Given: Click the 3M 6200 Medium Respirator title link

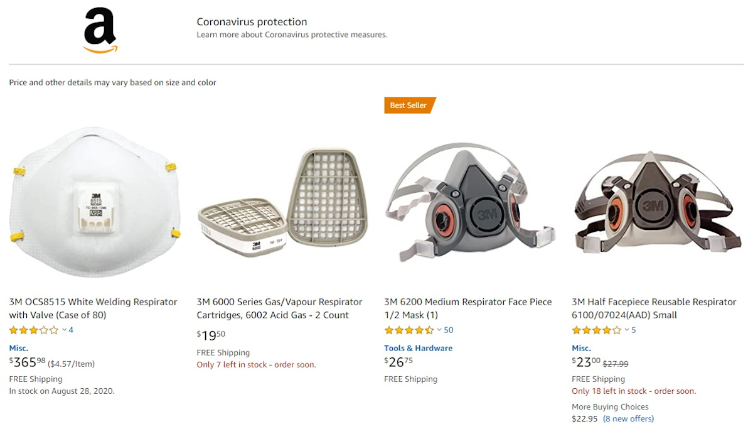Looking at the screenshot, I should point(467,308).
